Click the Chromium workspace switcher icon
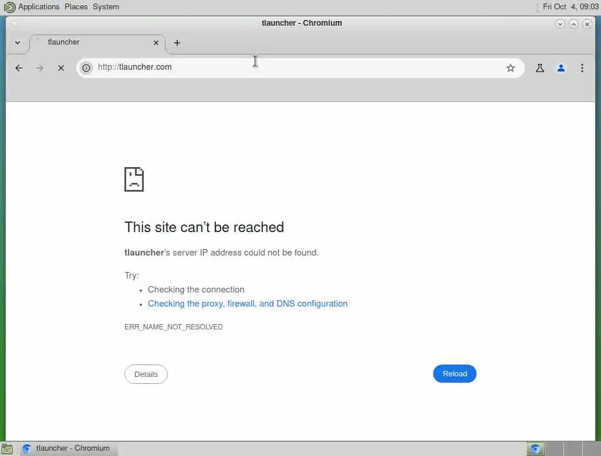This screenshot has height=456, width=601. coord(535,449)
